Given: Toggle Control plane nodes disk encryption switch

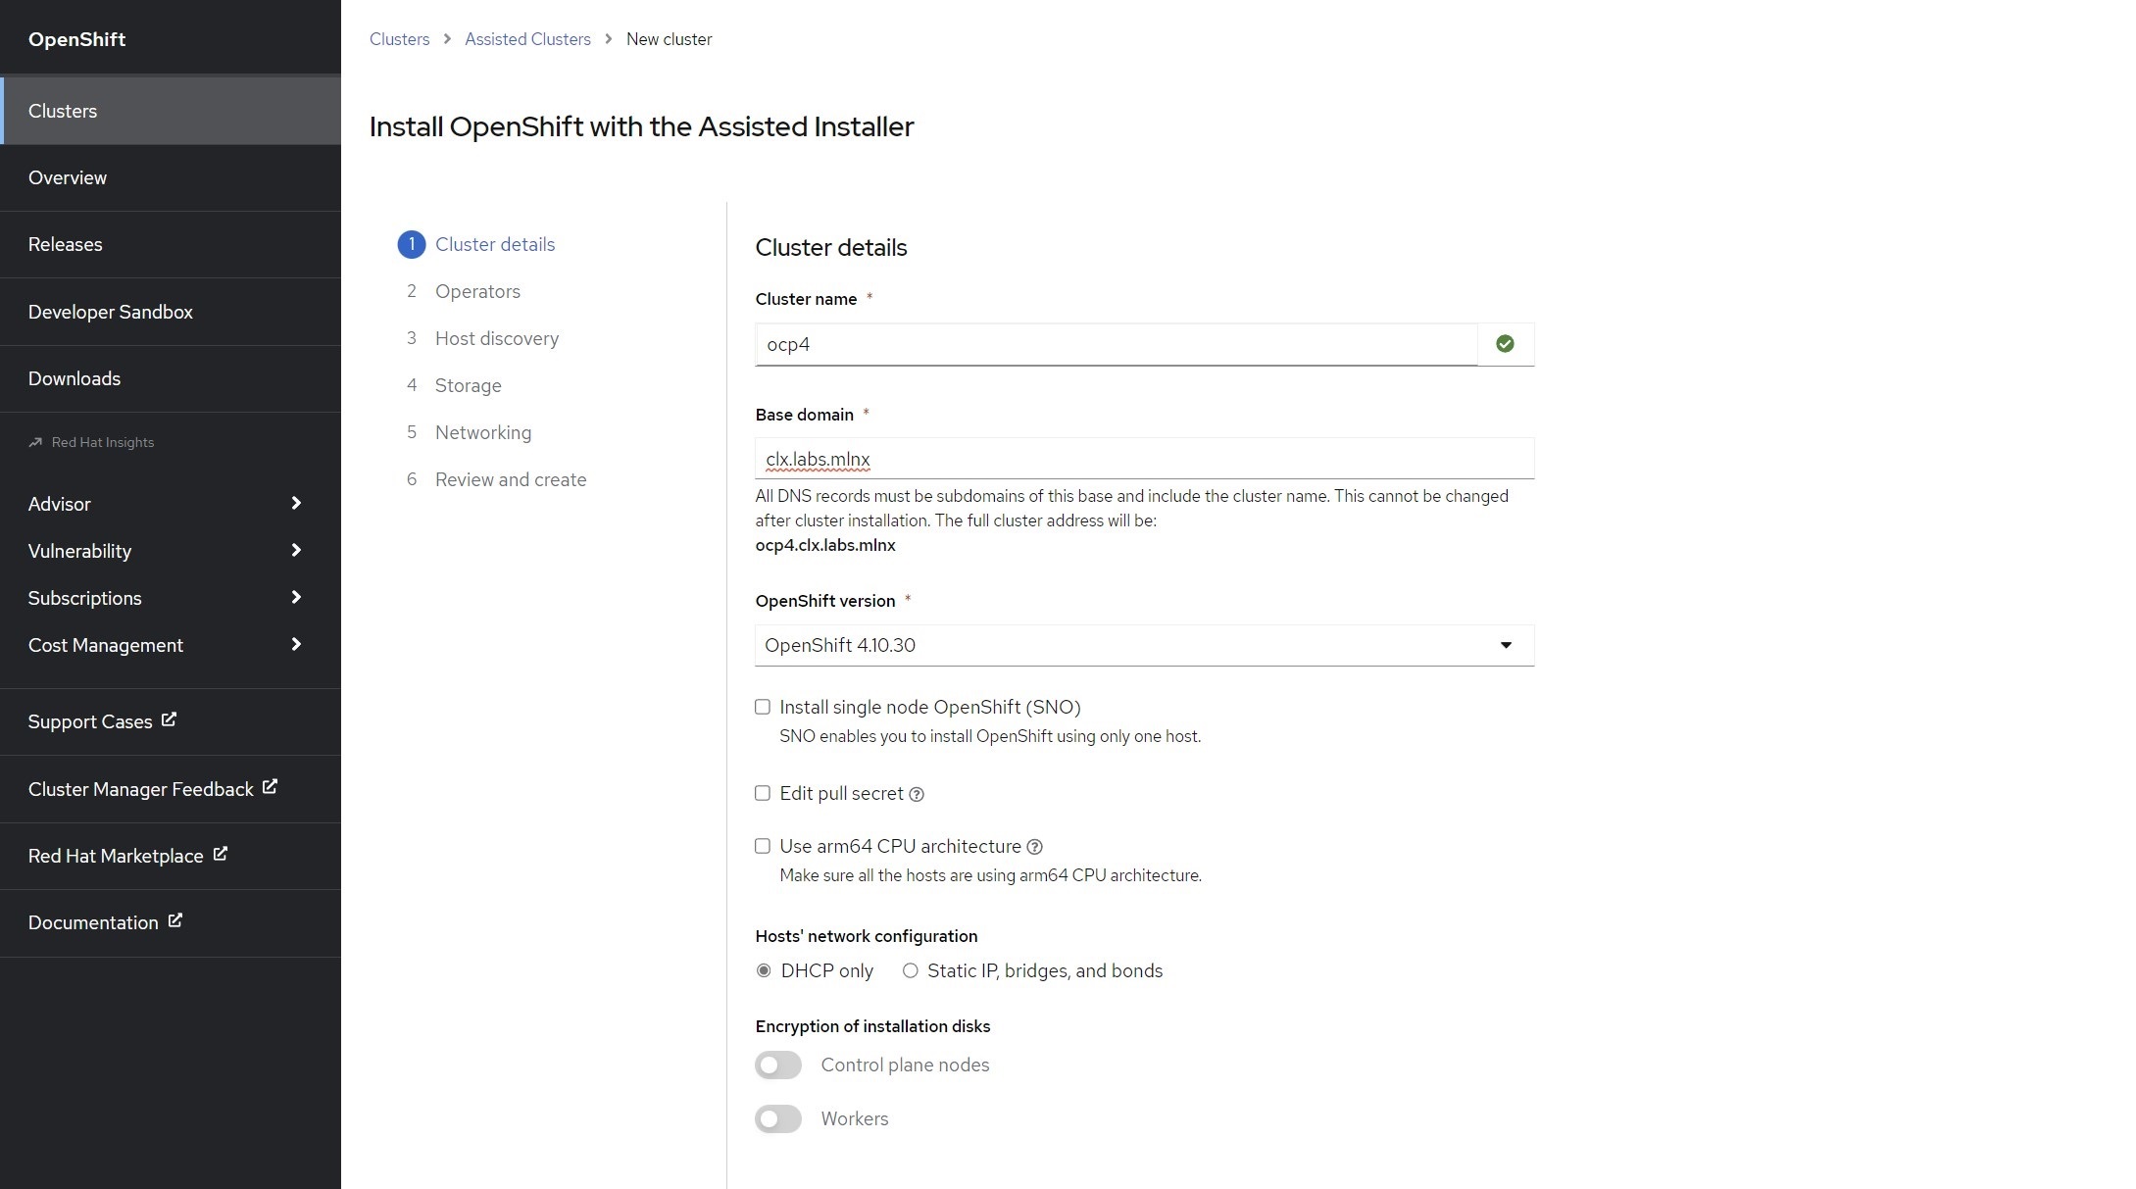Looking at the screenshot, I should click(778, 1065).
